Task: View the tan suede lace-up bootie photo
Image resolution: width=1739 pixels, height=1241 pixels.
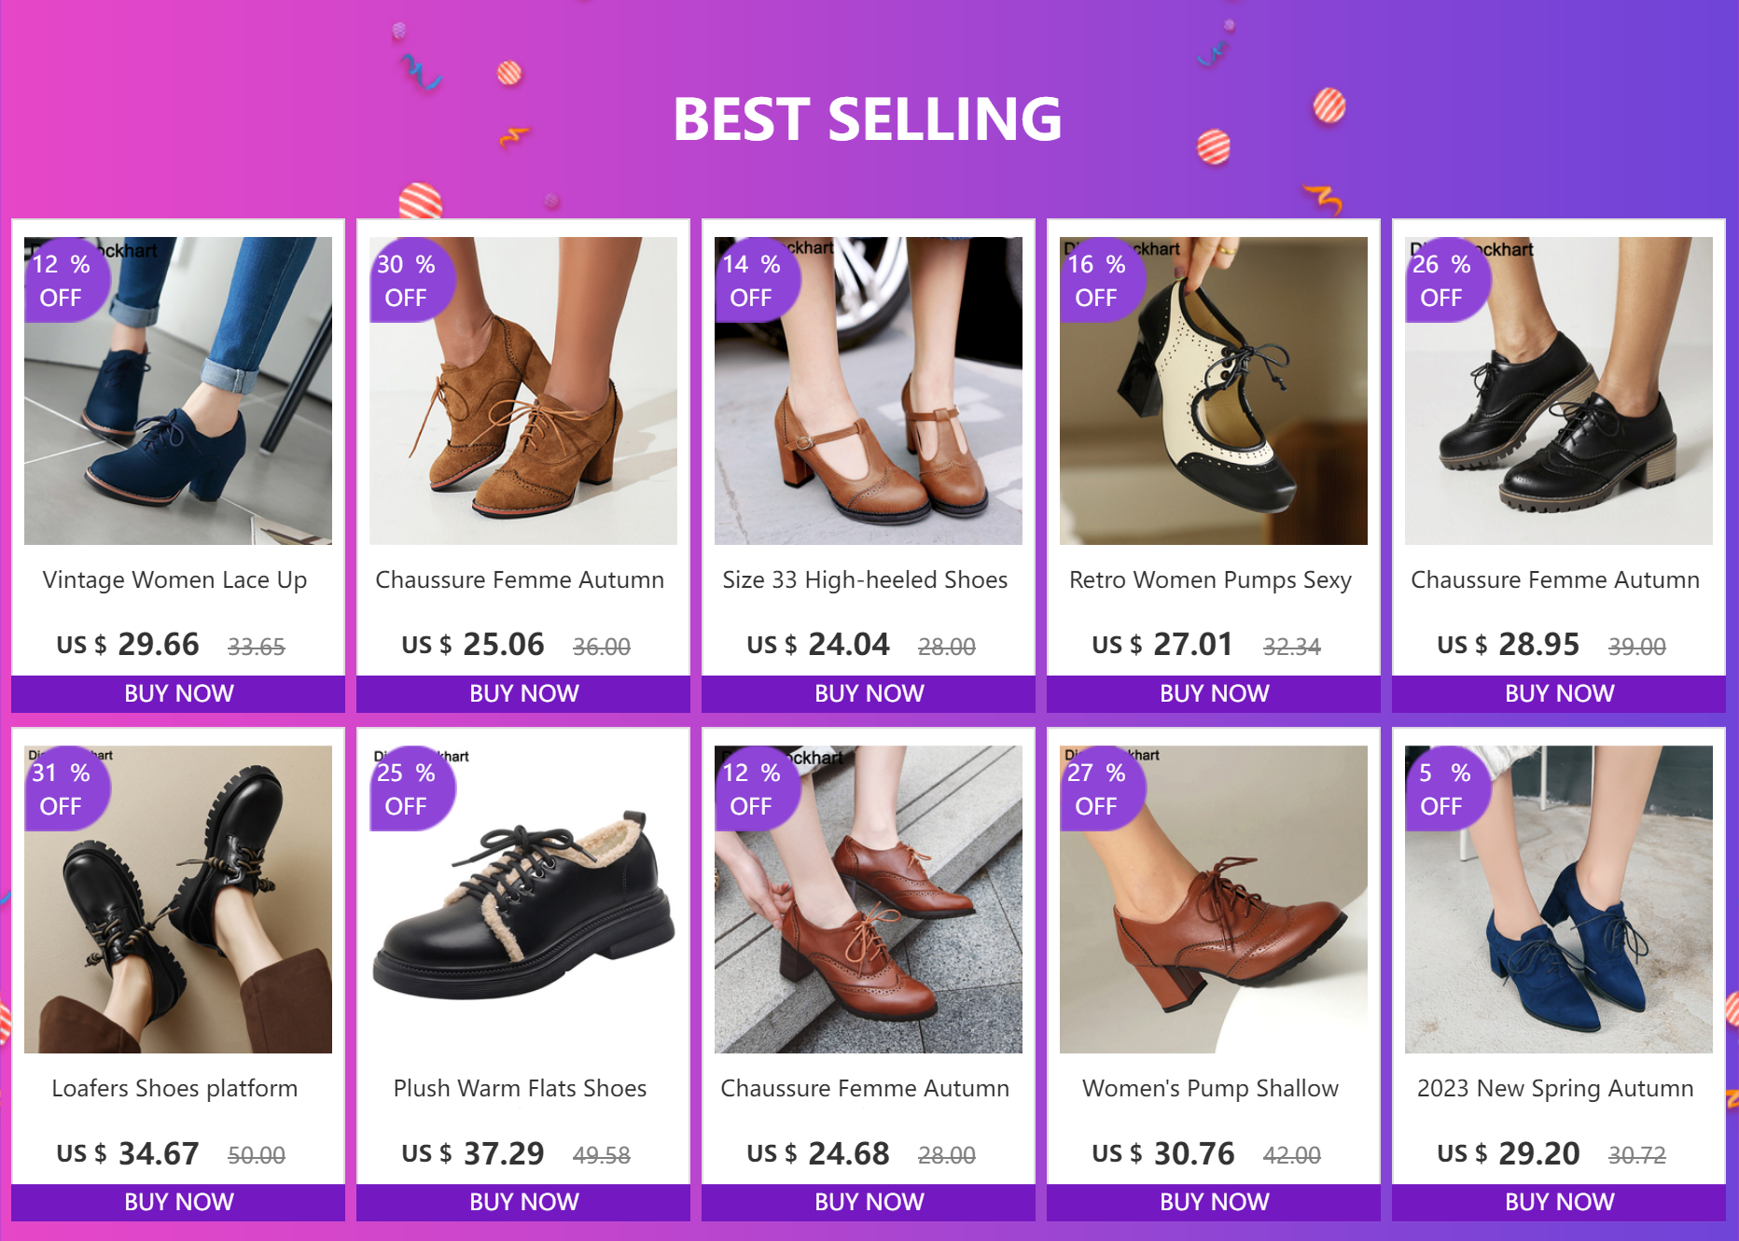Action: [x=523, y=391]
